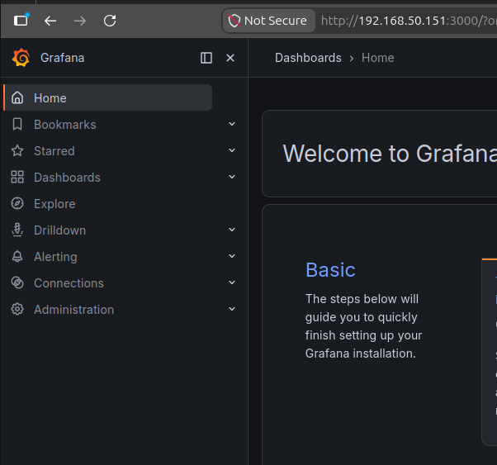Click the Bookmarks ribbon icon
This screenshot has width=497, height=465.
pyautogui.click(x=17, y=124)
